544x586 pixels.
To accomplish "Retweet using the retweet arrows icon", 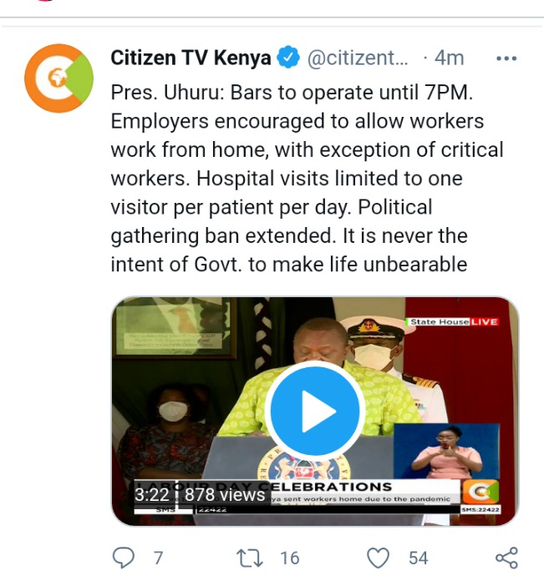I will pos(250,558).
